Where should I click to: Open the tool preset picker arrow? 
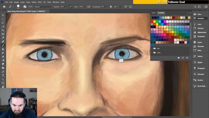click(13, 7)
